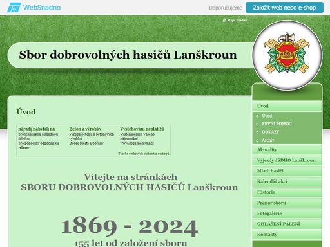Open ODKAZY submenu item

coord(271,132)
